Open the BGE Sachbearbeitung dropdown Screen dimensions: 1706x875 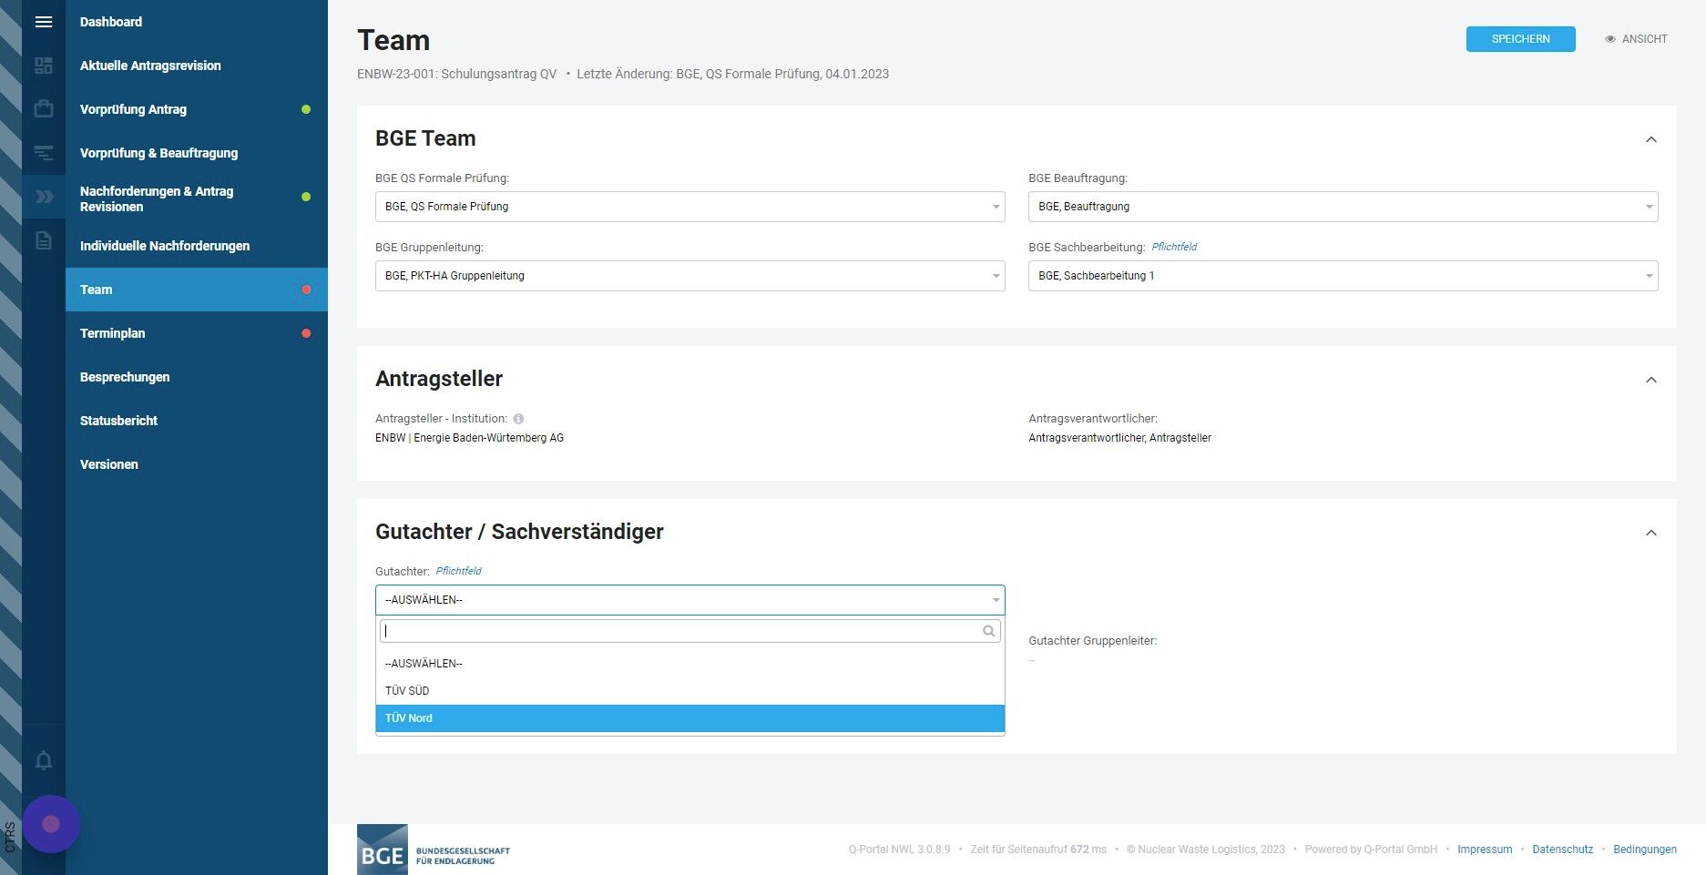click(x=1343, y=276)
